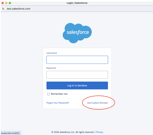Click the Username field label

pos(52,53)
